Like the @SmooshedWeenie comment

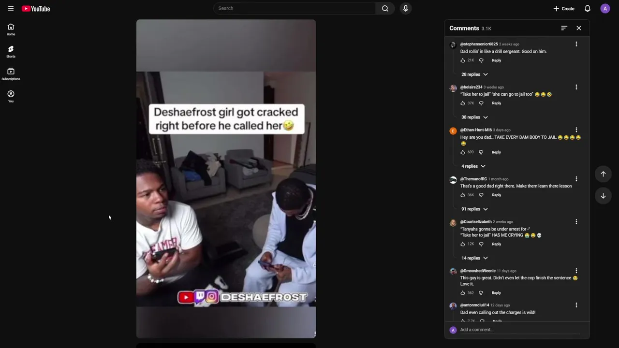coord(463,293)
